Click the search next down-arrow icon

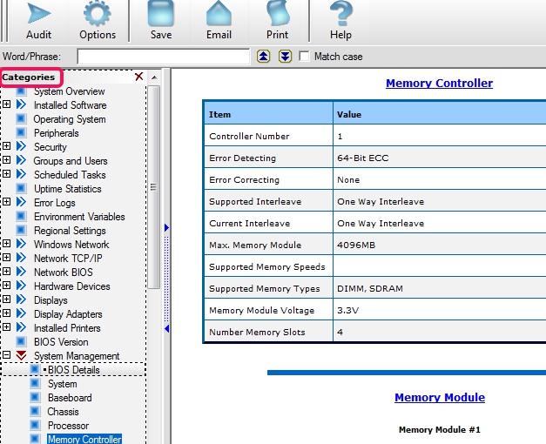coord(285,57)
